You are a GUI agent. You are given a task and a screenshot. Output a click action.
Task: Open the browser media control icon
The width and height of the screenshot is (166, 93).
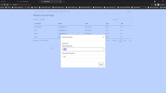tap(155, 2)
